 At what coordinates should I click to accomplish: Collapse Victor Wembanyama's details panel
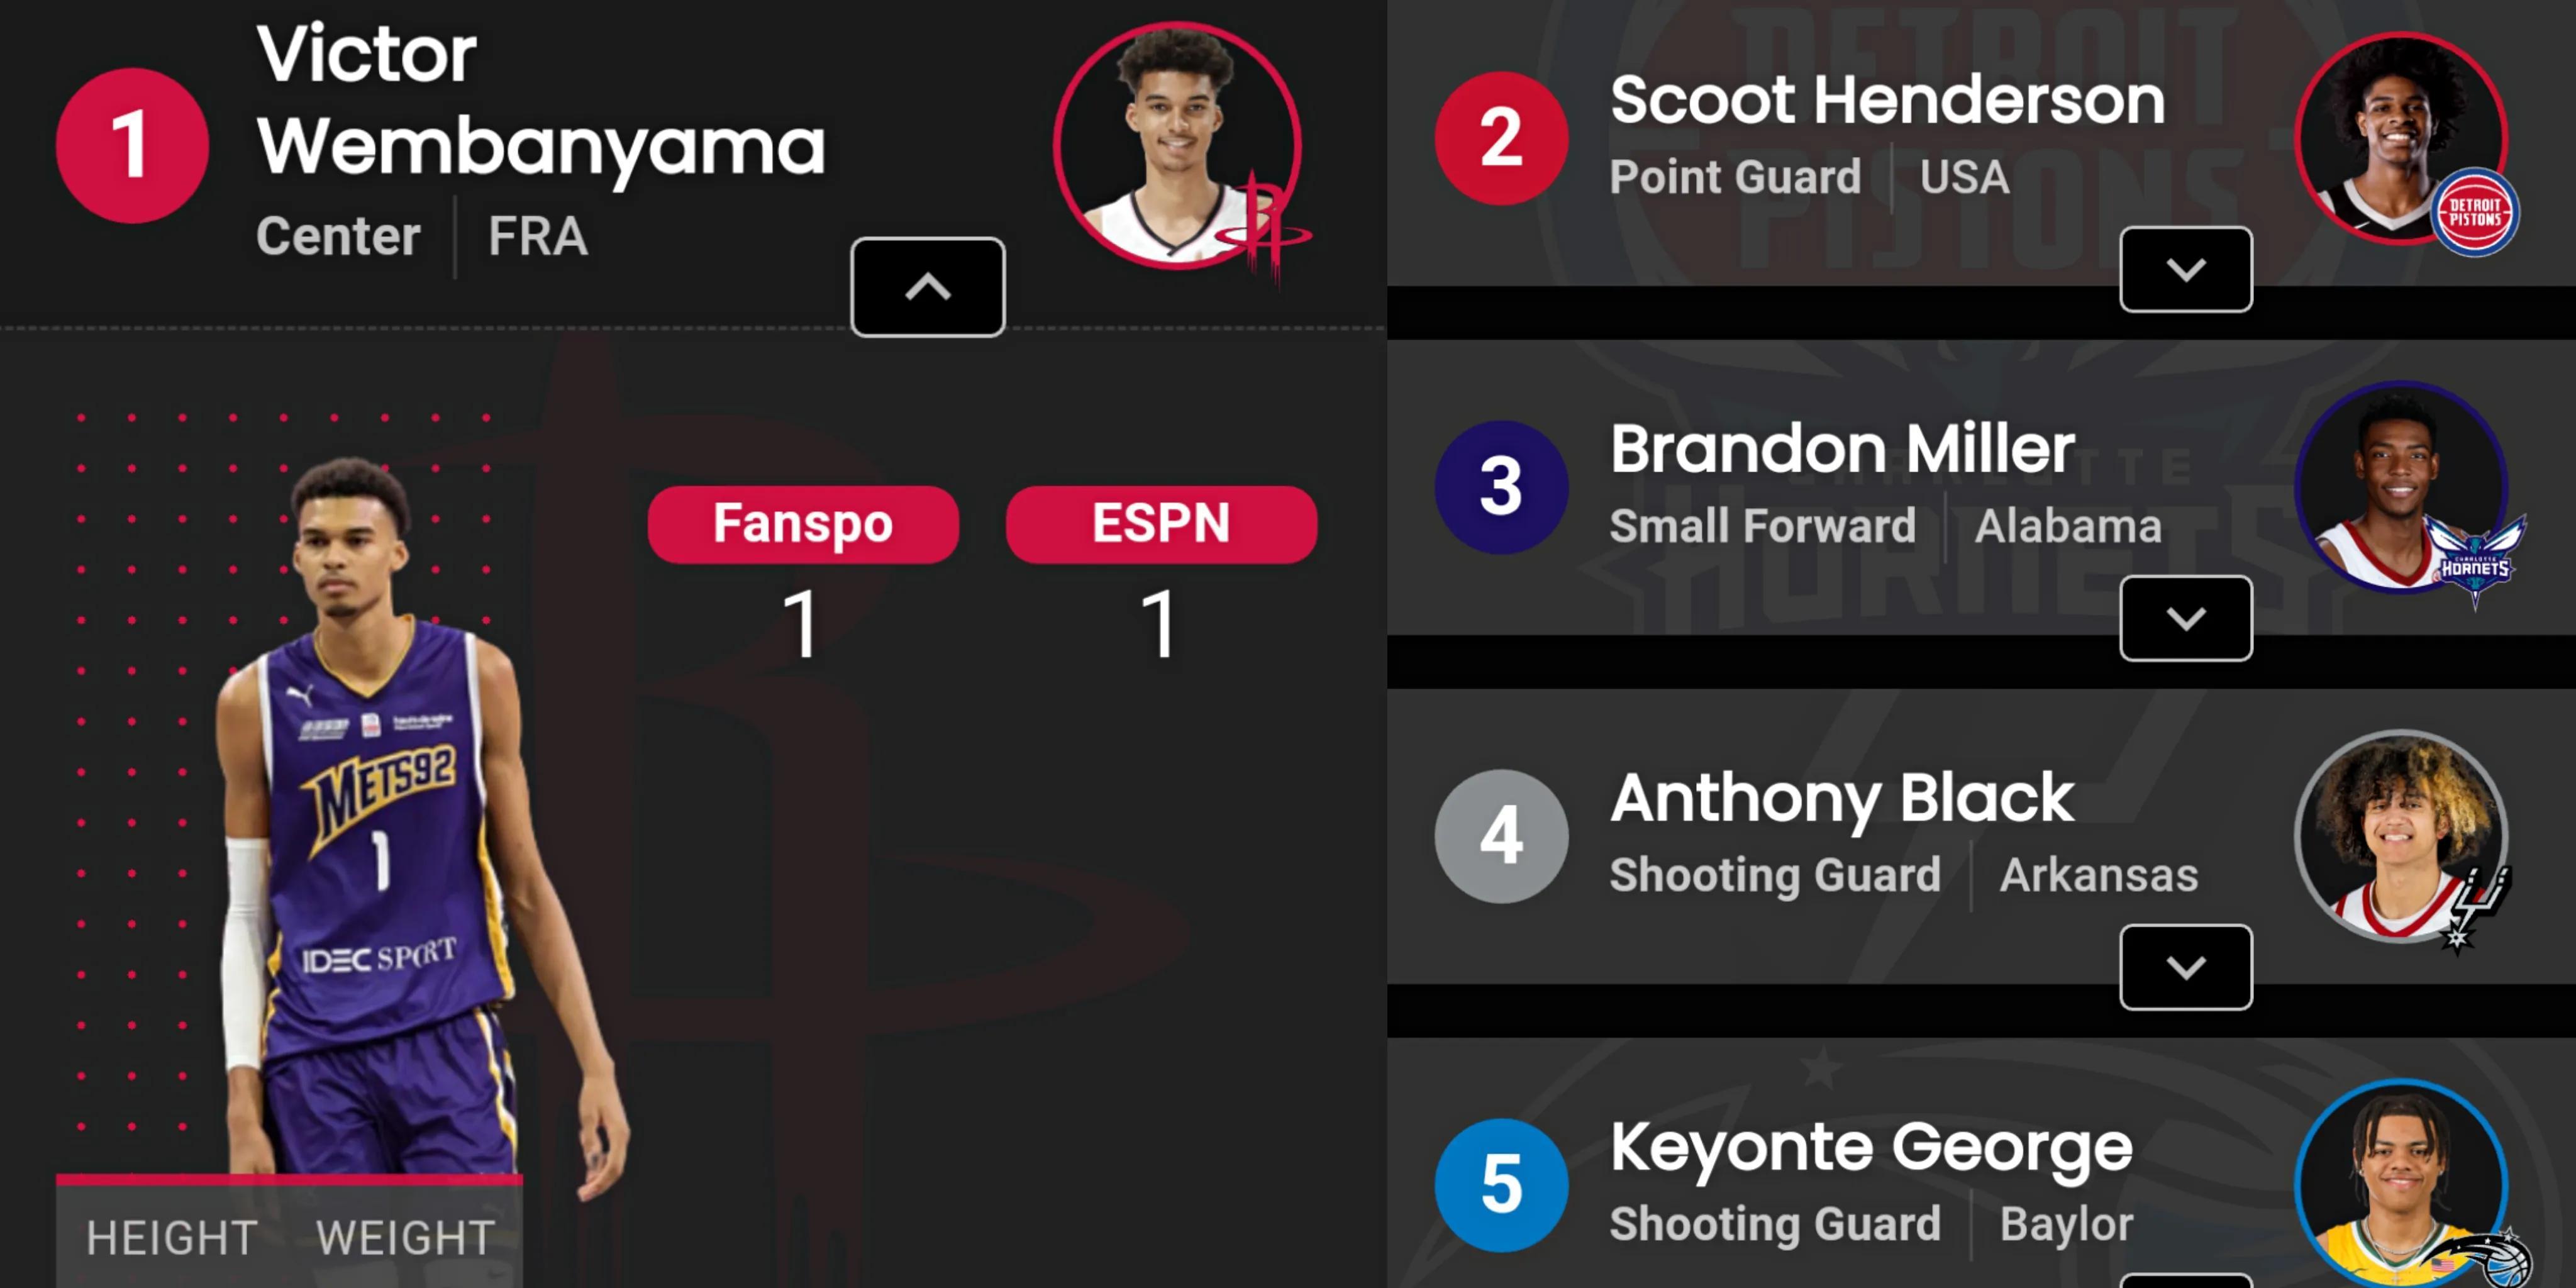click(x=927, y=287)
